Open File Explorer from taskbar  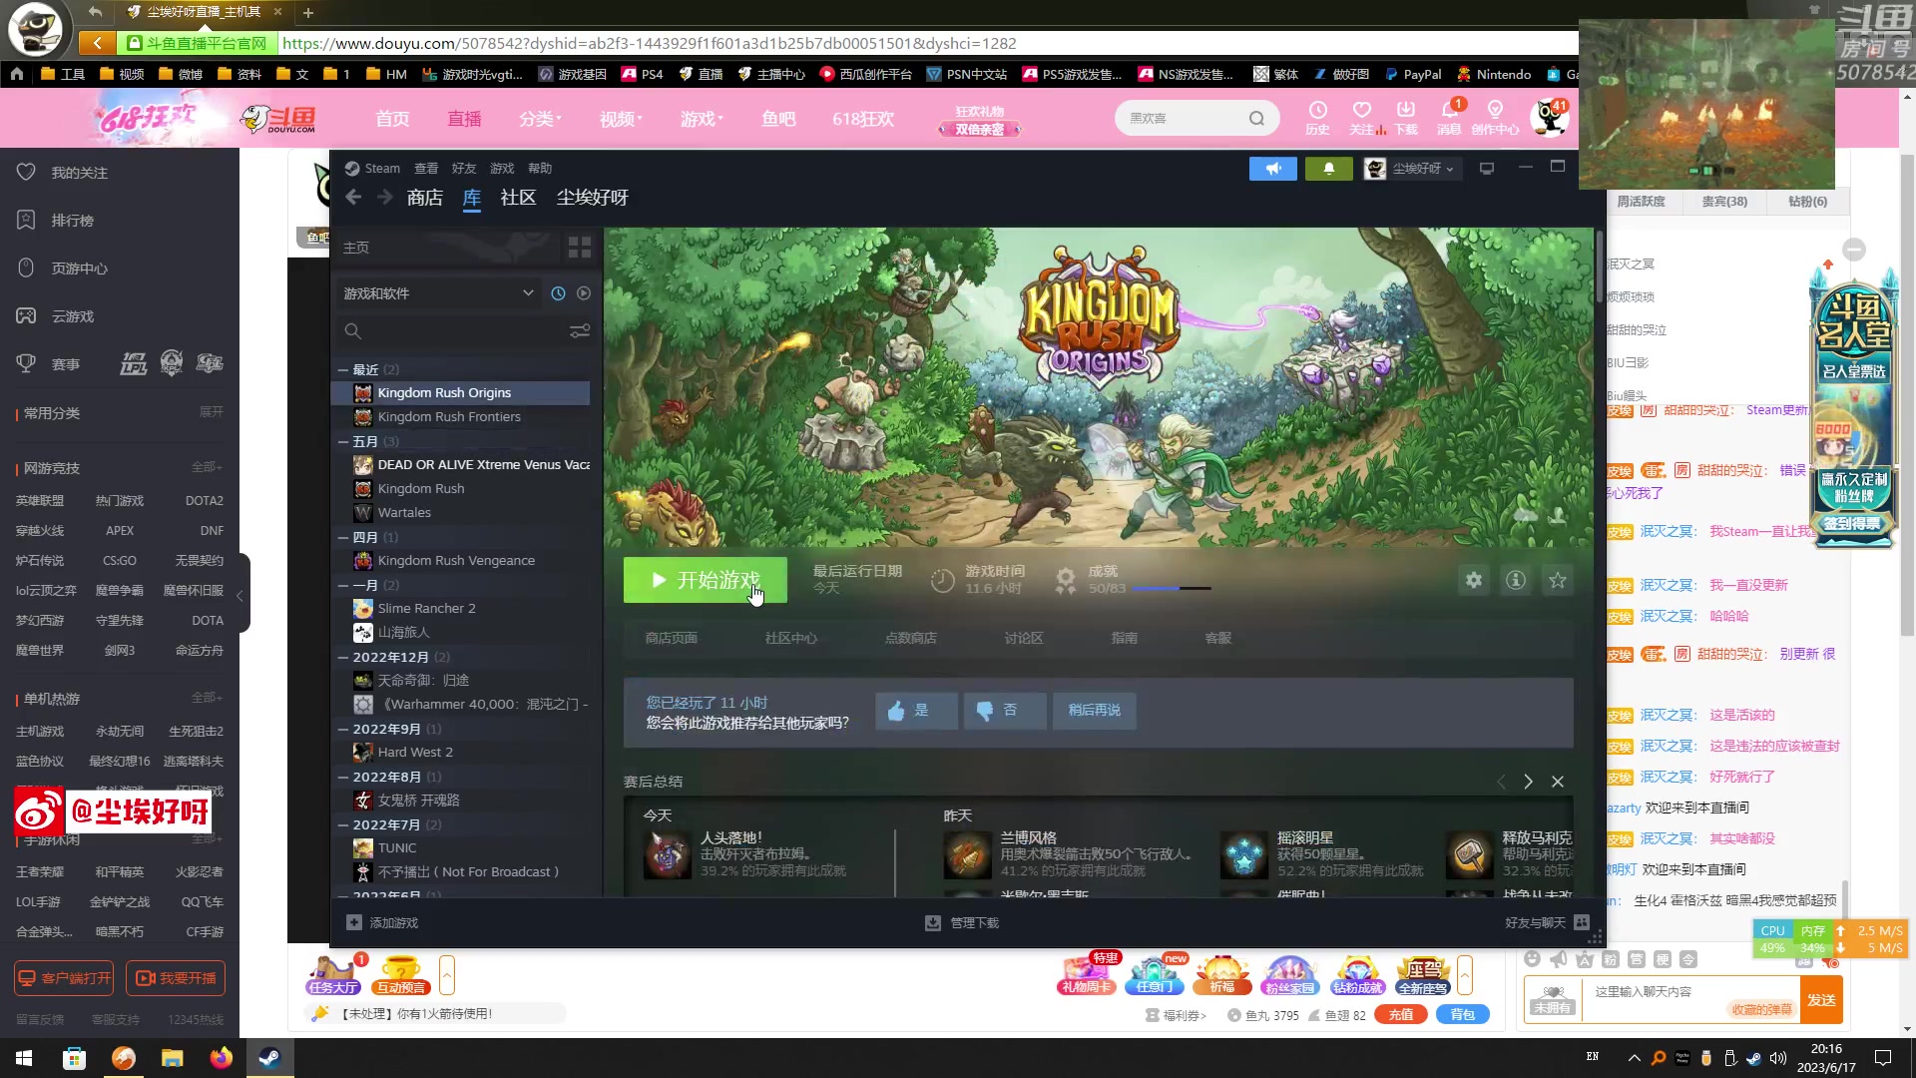click(173, 1058)
